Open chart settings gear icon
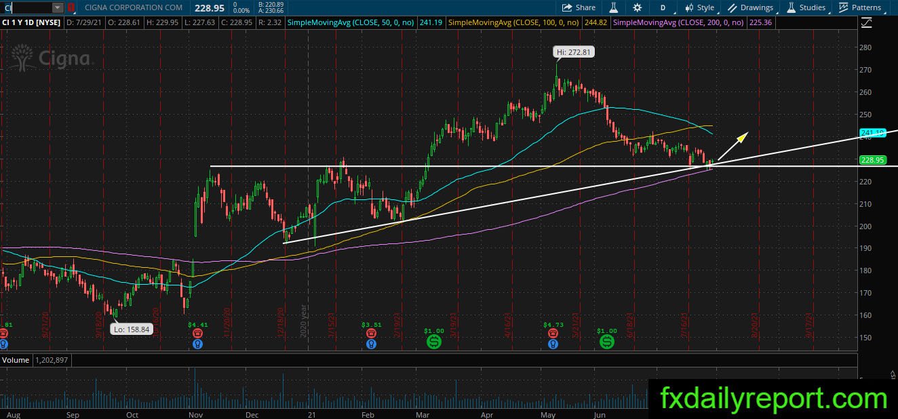Screen dimensions: 898x419 [637, 7]
